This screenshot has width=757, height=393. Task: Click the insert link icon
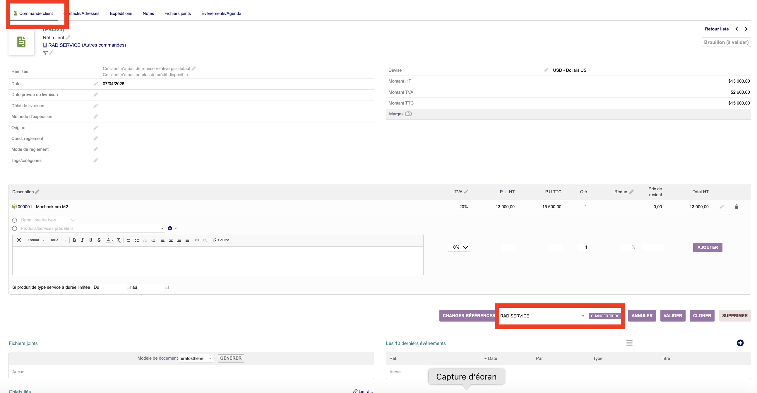tap(197, 240)
